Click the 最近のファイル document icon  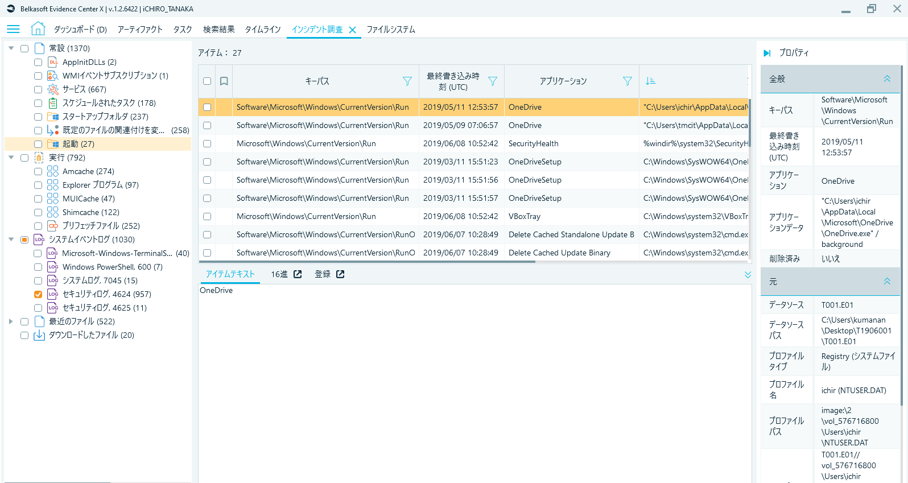tap(39, 321)
